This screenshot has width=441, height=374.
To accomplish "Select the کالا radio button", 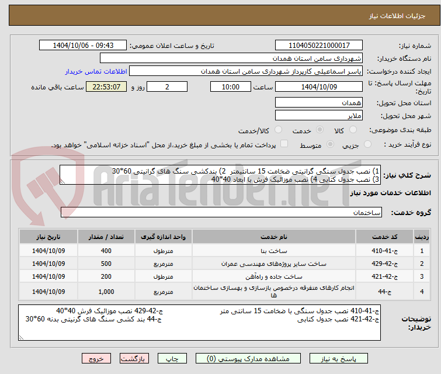I will [x=353, y=130].
